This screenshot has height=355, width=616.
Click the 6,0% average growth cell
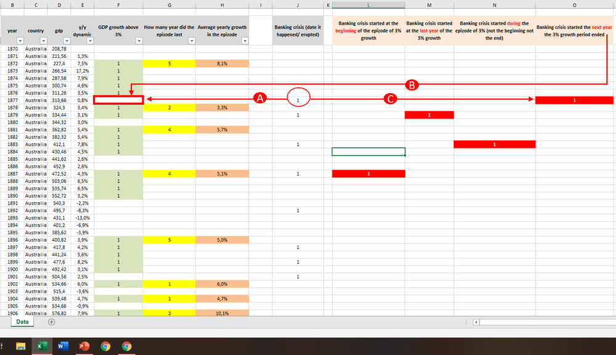tap(223, 284)
